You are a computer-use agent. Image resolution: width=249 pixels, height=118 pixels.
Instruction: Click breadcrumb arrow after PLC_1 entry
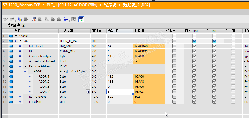point(101,5)
